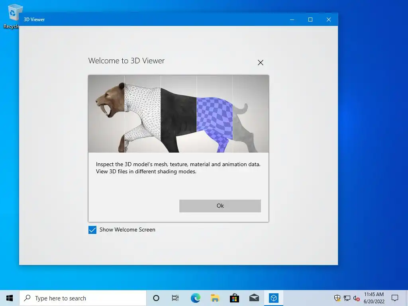Close the Welcome to 3D Viewer dialog
Image resolution: width=408 pixels, height=306 pixels.
261,63
